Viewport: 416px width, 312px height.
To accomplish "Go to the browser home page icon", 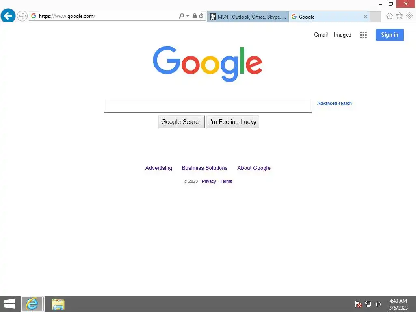I will coord(390,16).
